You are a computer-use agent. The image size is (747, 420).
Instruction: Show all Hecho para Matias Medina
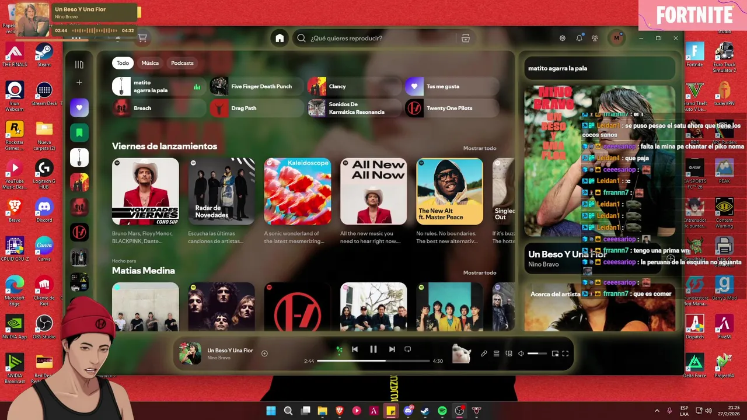coord(480,272)
